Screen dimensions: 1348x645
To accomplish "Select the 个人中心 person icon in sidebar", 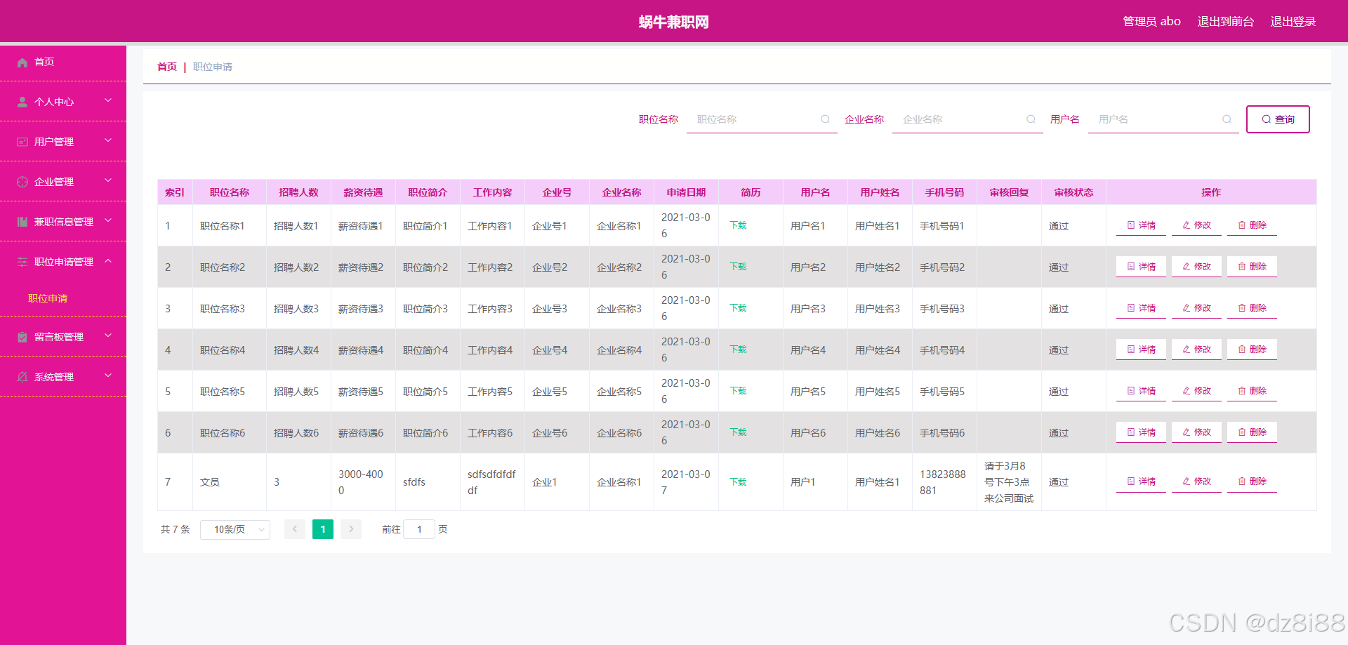I will click(22, 102).
